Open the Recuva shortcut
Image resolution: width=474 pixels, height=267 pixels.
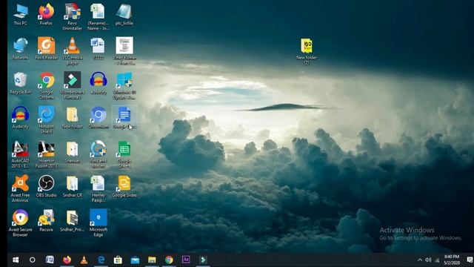point(46,221)
